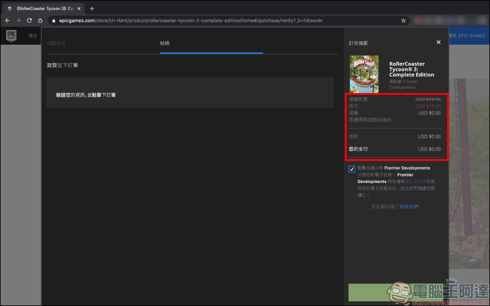490x306 pixels.
Task: Select the 結帳 checkout tab
Action: click(165, 43)
